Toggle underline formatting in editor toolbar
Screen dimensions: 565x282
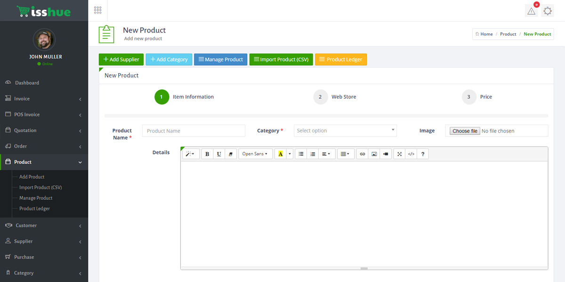tap(219, 154)
